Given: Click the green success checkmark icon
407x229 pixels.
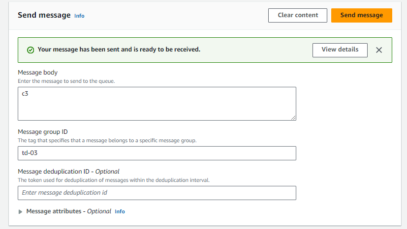Looking at the screenshot, I should [x=31, y=50].
